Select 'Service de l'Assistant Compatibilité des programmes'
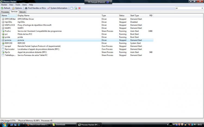 click(40, 31)
